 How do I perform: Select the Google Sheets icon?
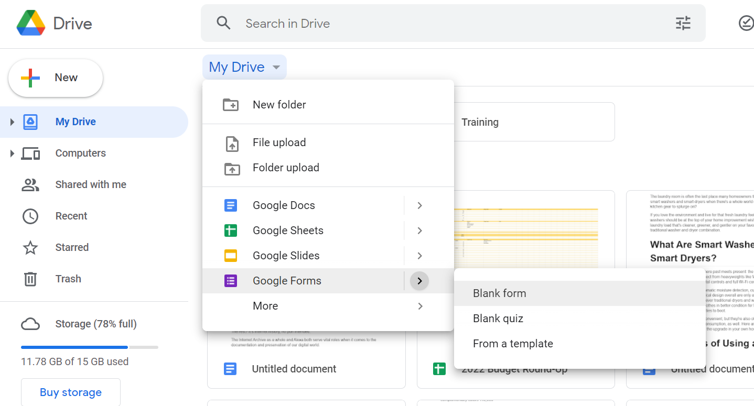[x=231, y=230]
